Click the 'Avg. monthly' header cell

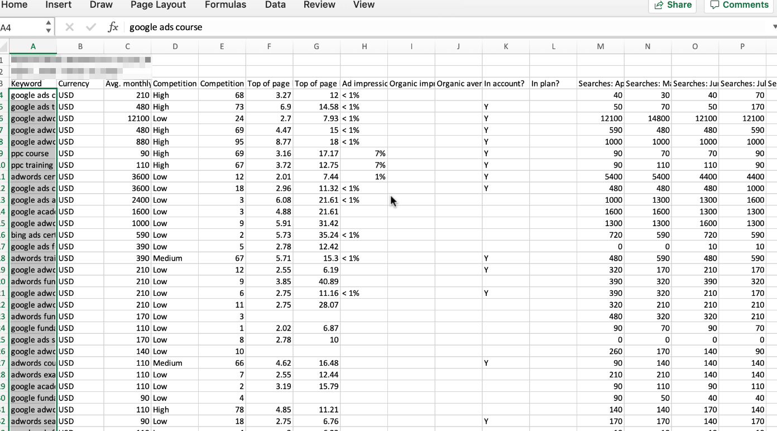point(128,84)
